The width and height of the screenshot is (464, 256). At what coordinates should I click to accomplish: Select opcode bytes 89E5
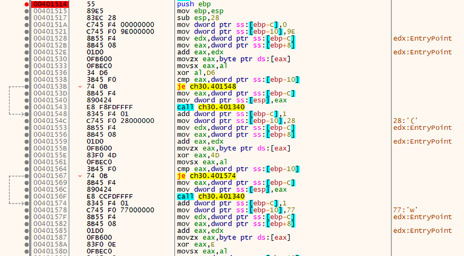point(95,11)
